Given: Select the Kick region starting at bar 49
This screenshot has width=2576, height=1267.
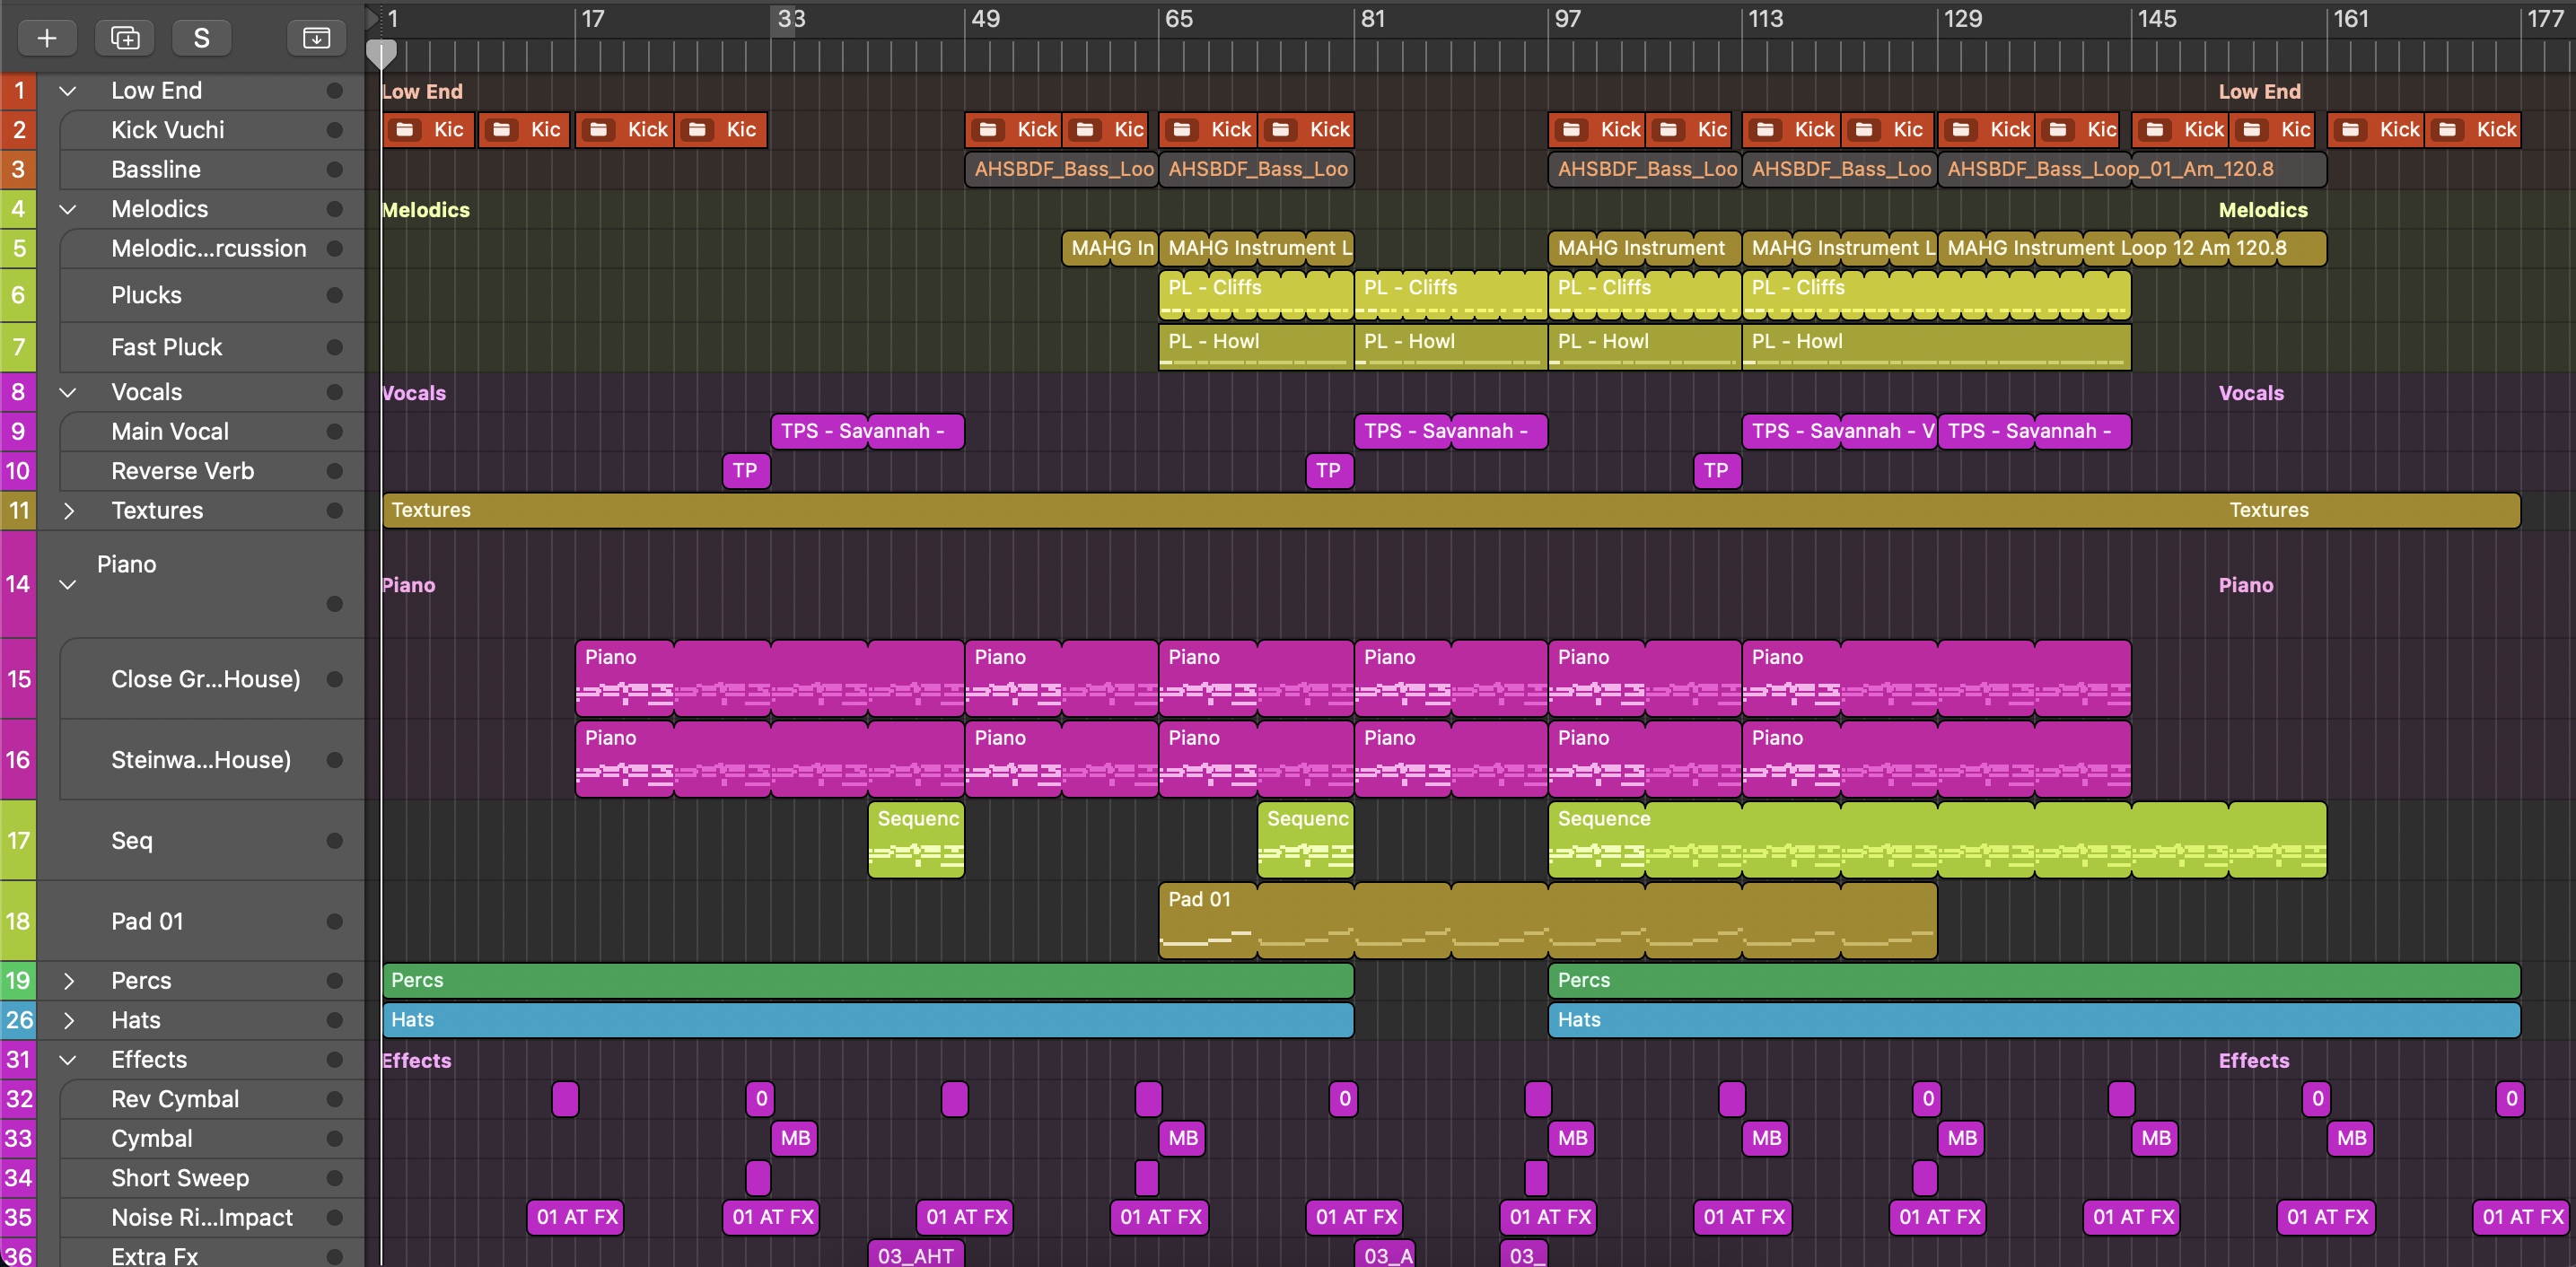Looking at the screenshot, I should [1013, 129].
